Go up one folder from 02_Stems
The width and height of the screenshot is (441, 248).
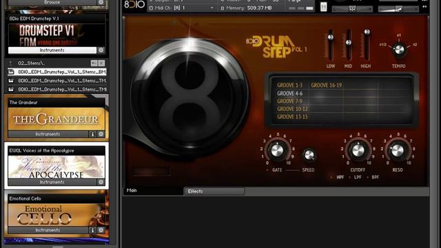11,63
